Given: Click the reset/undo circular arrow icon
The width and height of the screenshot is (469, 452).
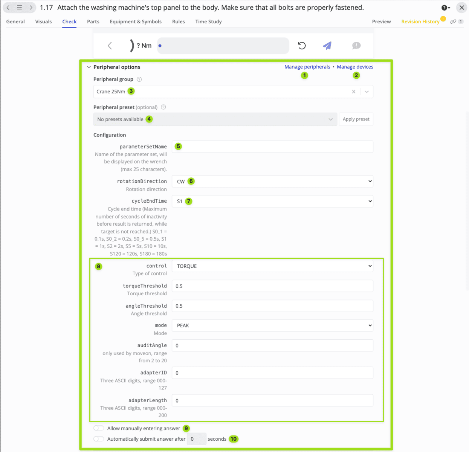Looking at the screenshot, I should pyautogui.click(x=302, y=46).
